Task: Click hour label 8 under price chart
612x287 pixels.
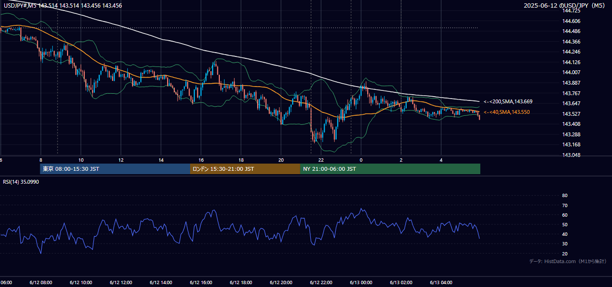Action: (41, 160)
